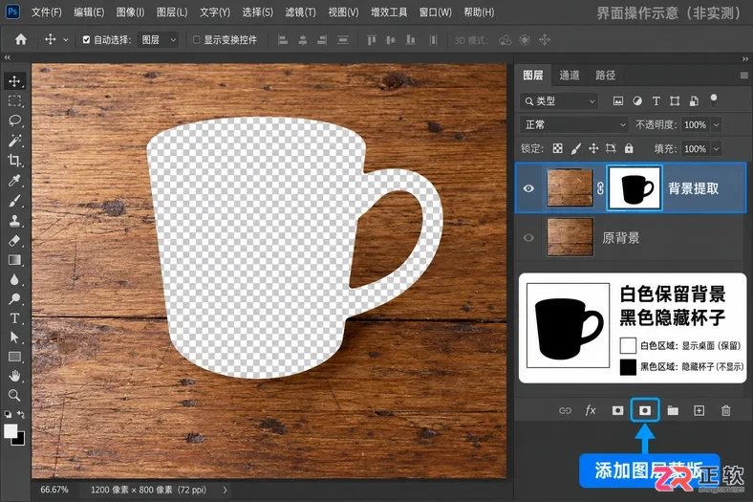Select the Blur droplet tool

14,279
